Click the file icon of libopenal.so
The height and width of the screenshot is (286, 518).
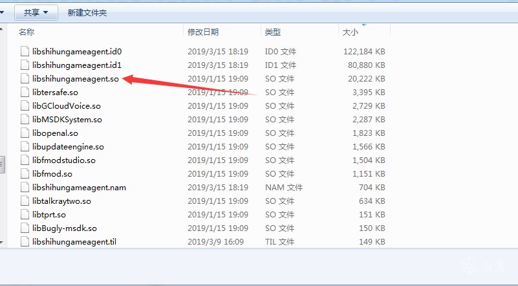[25, 133]
